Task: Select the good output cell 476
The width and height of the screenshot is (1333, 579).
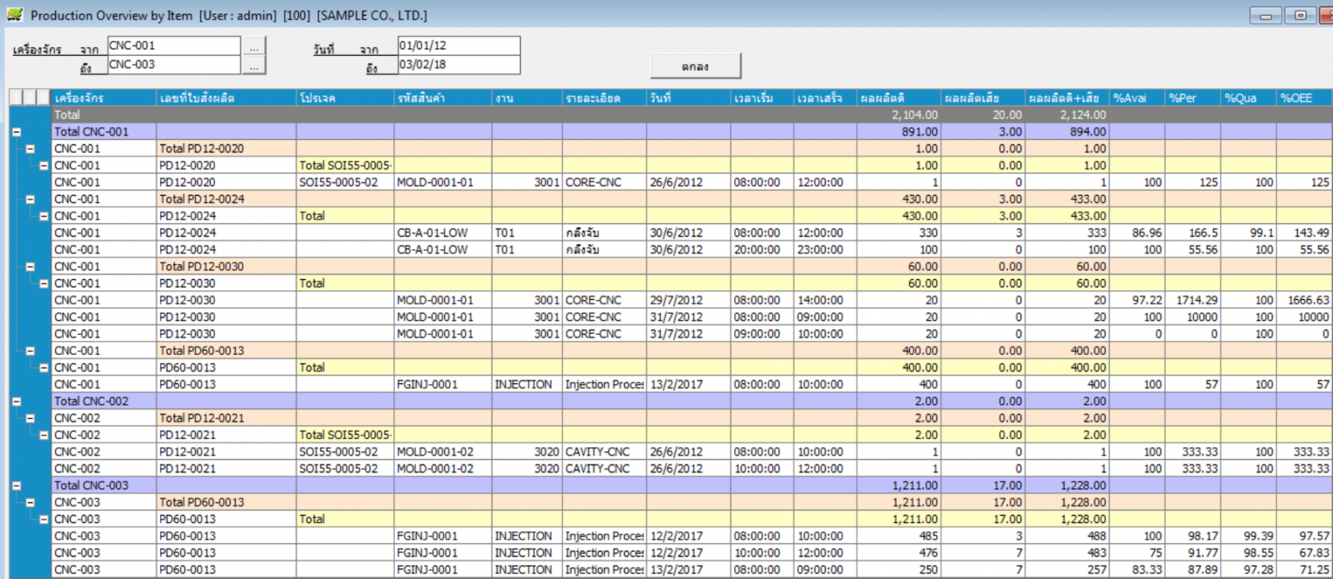Action: coord(899,553)
